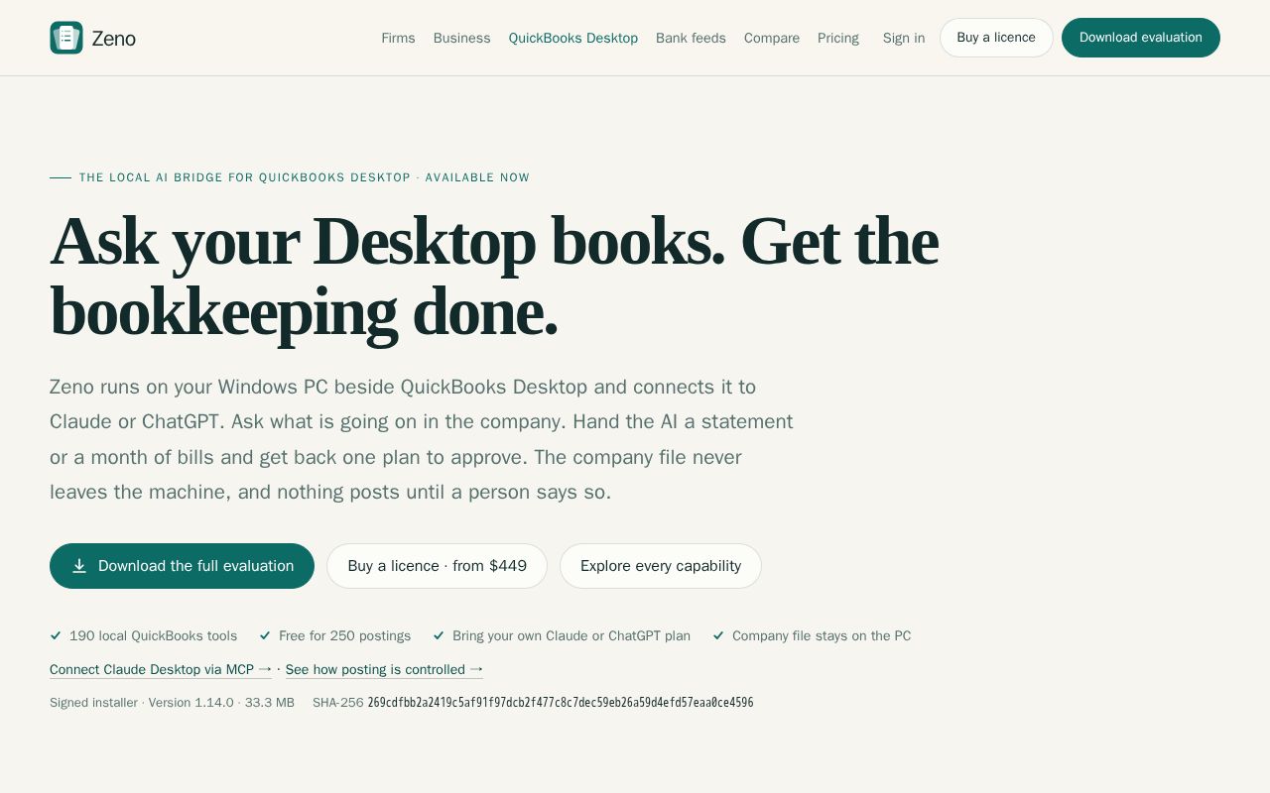
Task: Click the 'Local AI bridge for QuickBooks Desktop' tagline
Action: click(x=305, y=177)
